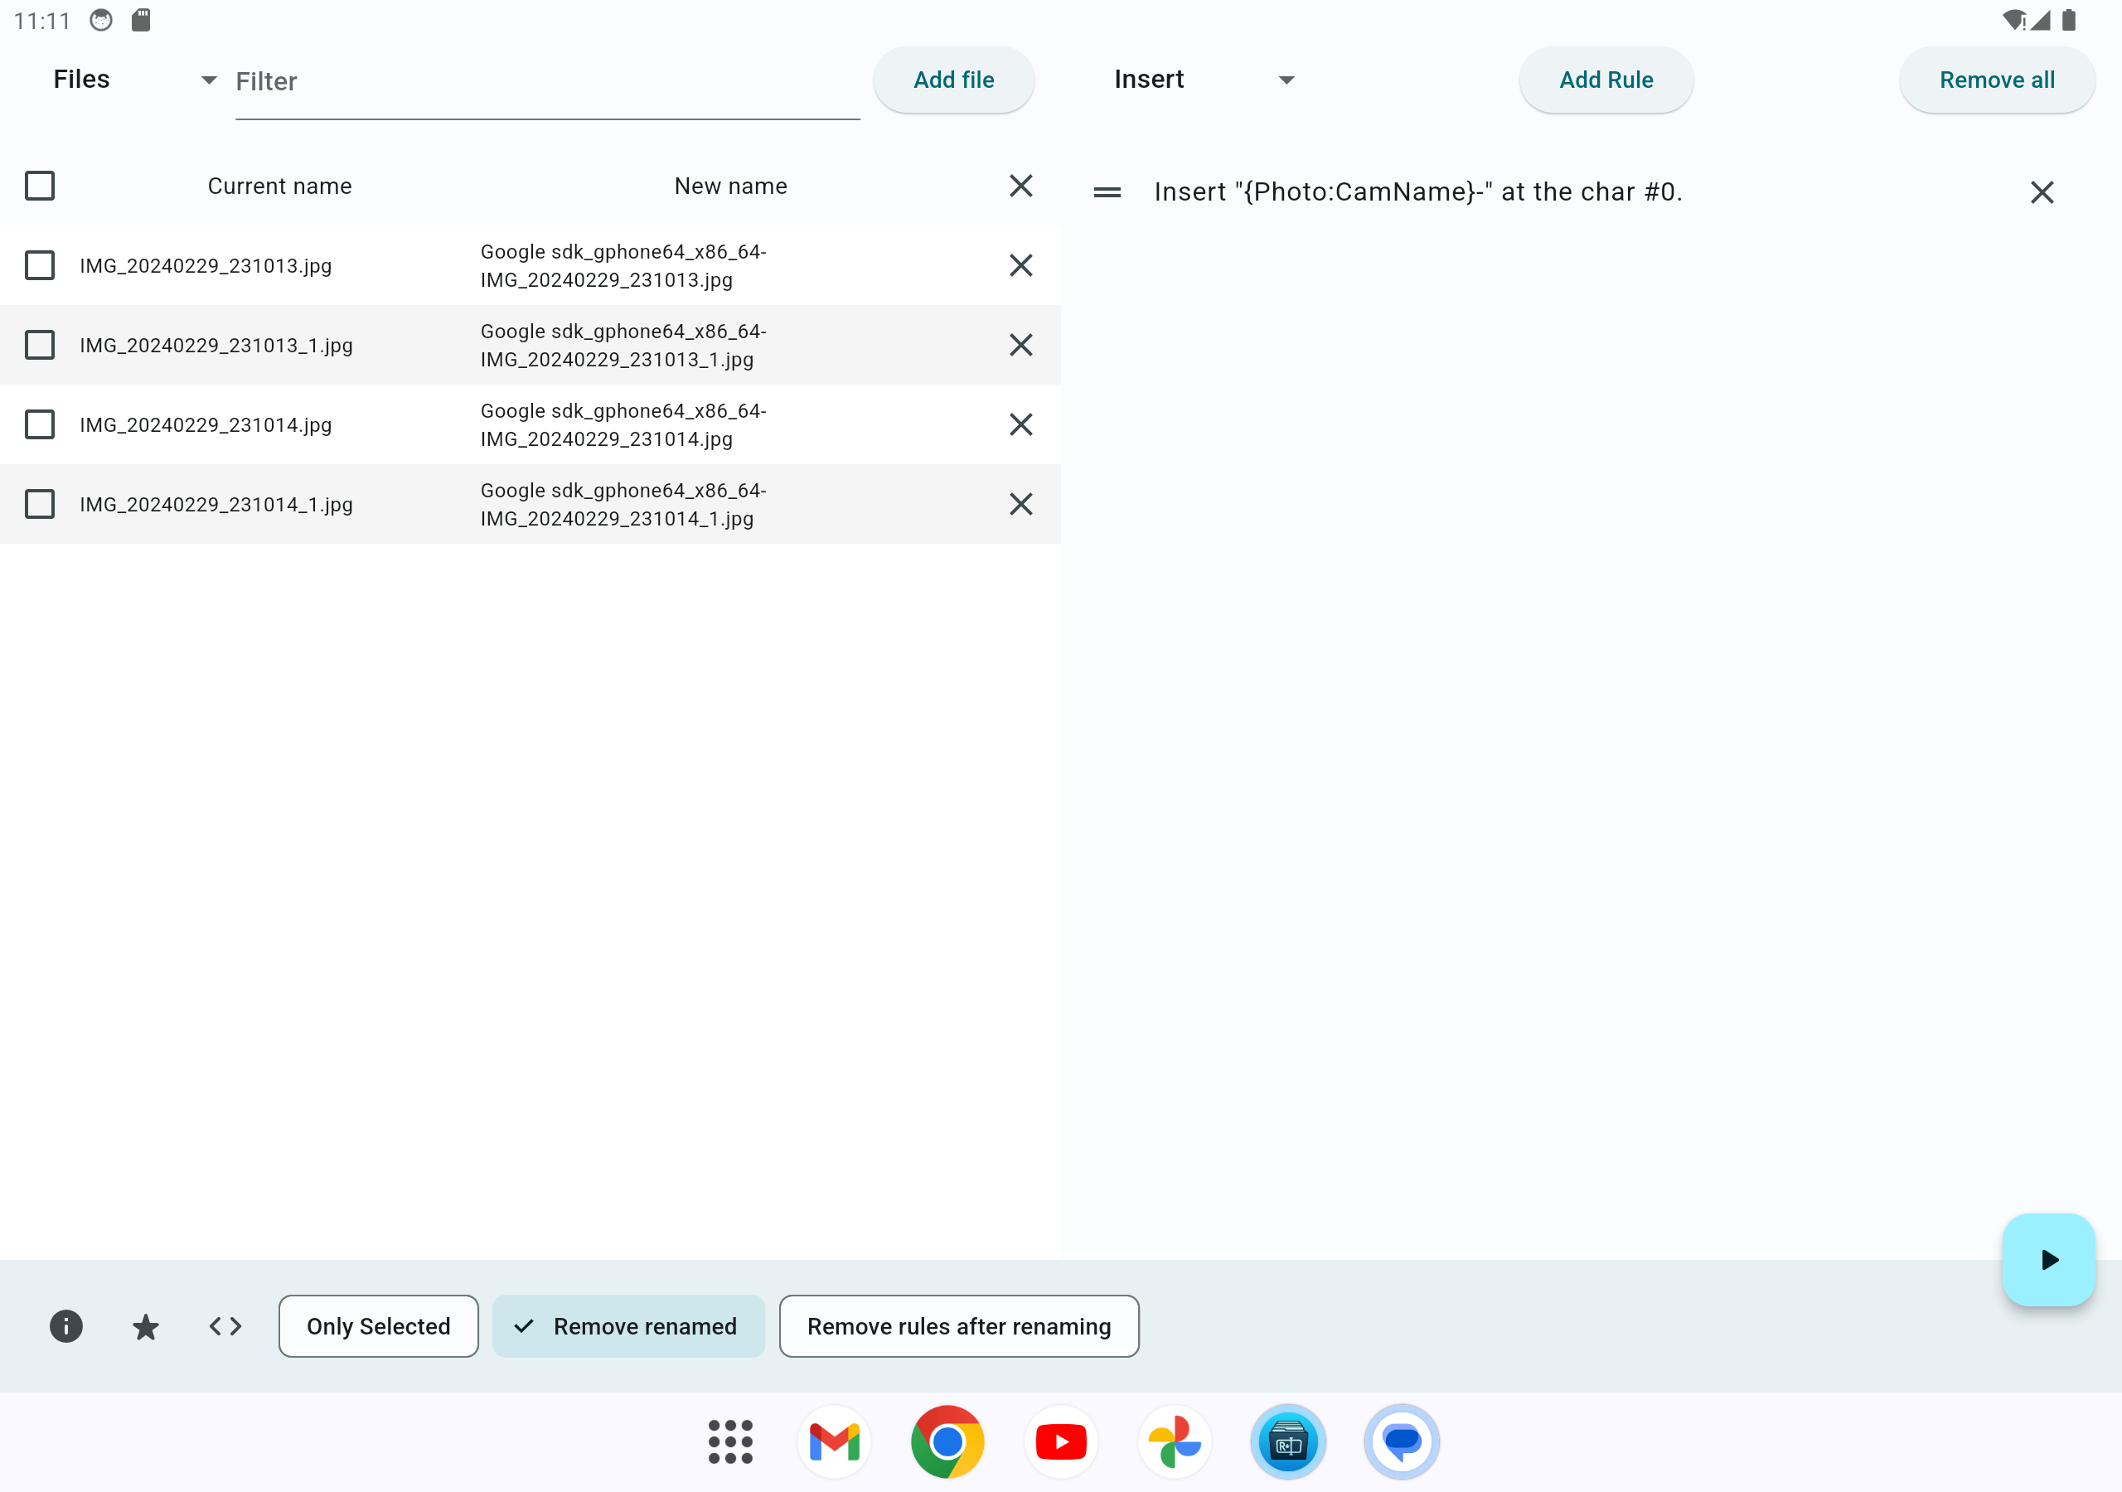This screenshot has width=2122, height=1492.
Task: Open the info icon in bottom bar
Action: click(x=65, y=1326)
